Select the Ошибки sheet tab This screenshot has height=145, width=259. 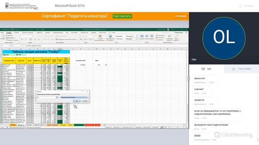click(29, 125)
